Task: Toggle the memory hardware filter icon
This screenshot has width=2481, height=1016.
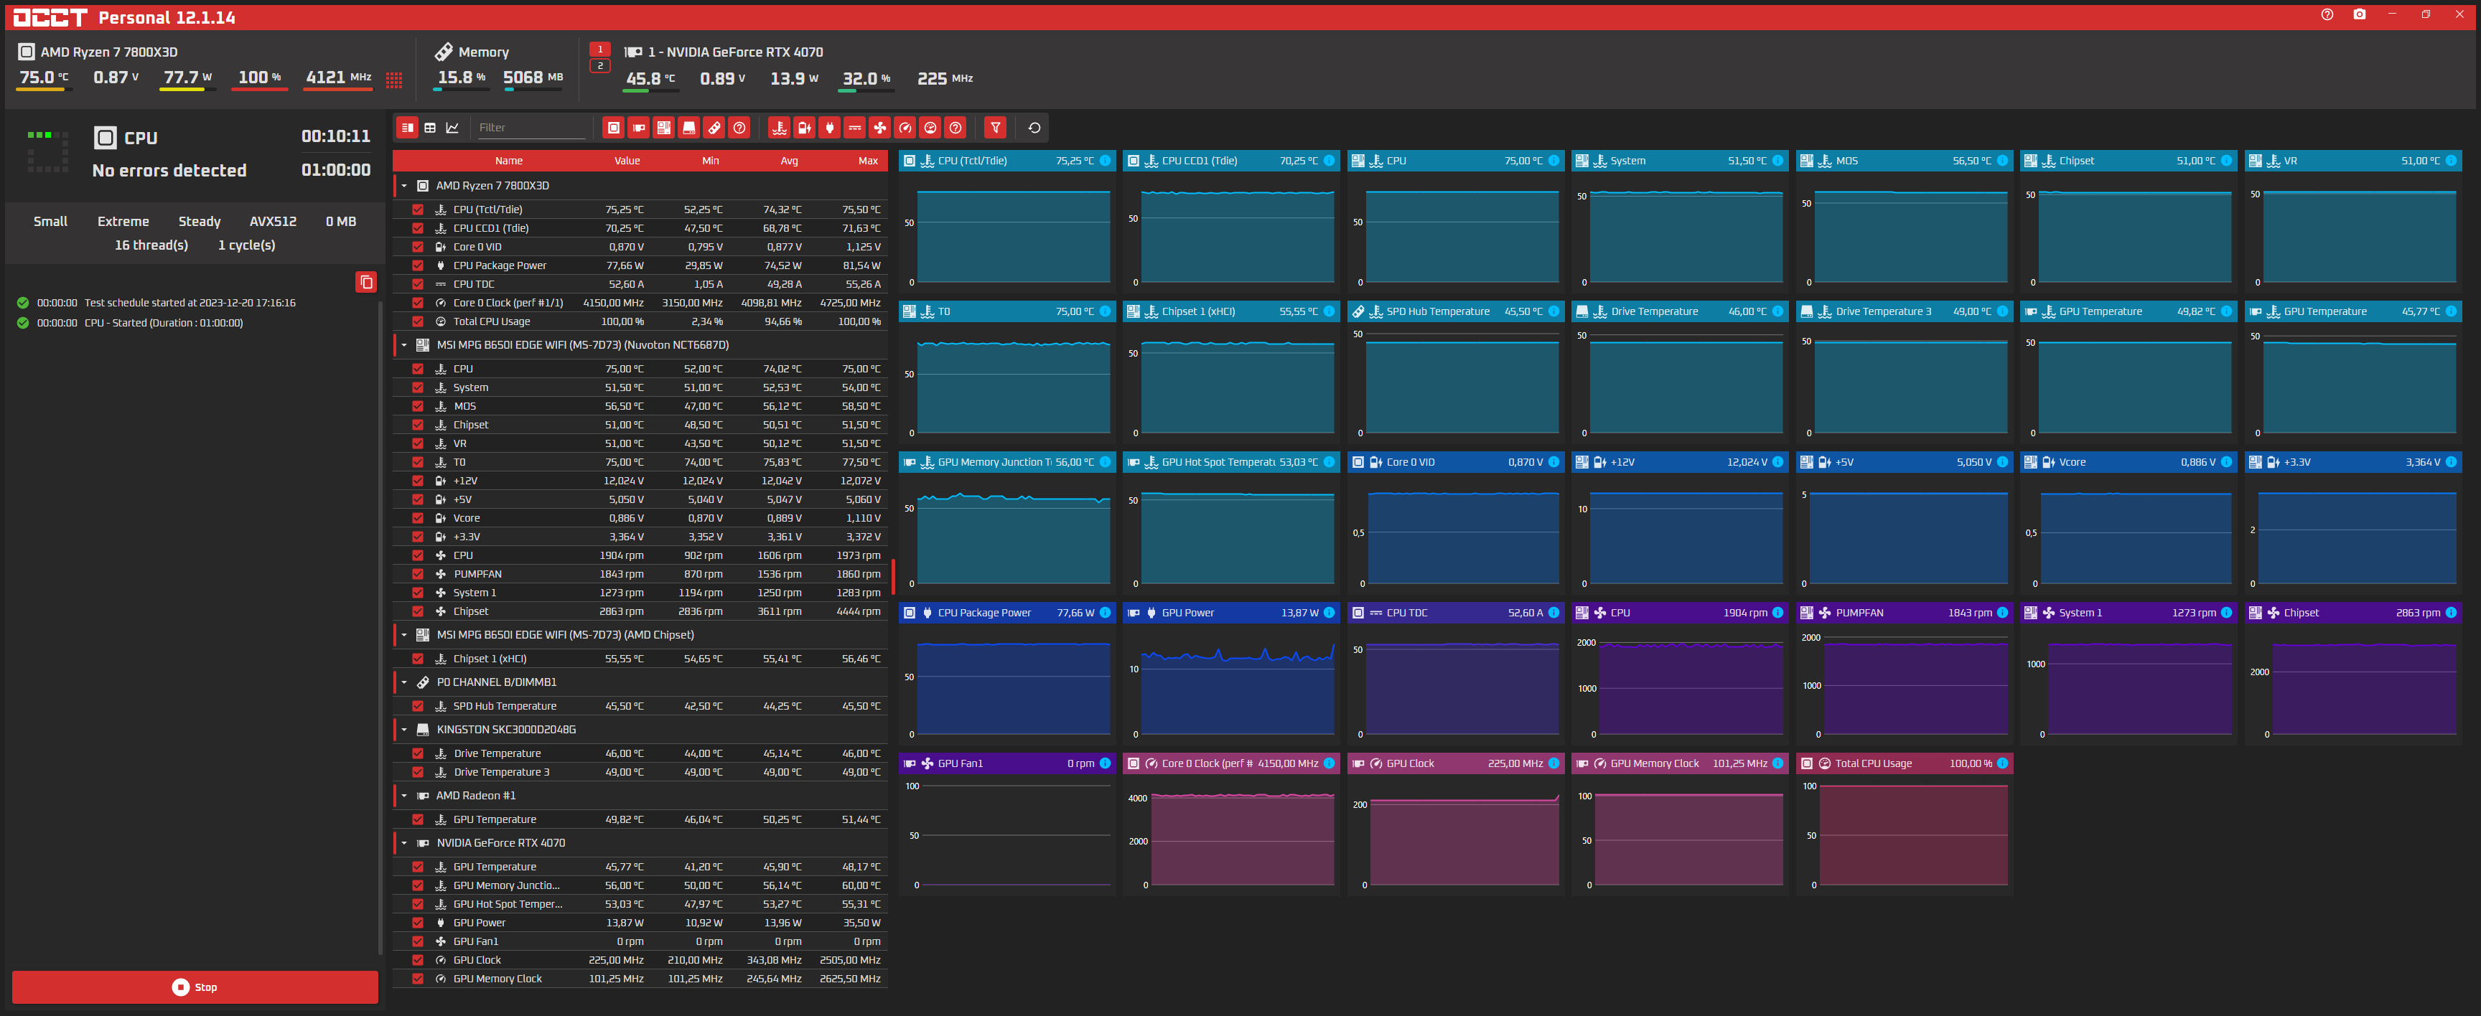Action: pyautogui.click(x=714, y=127)
